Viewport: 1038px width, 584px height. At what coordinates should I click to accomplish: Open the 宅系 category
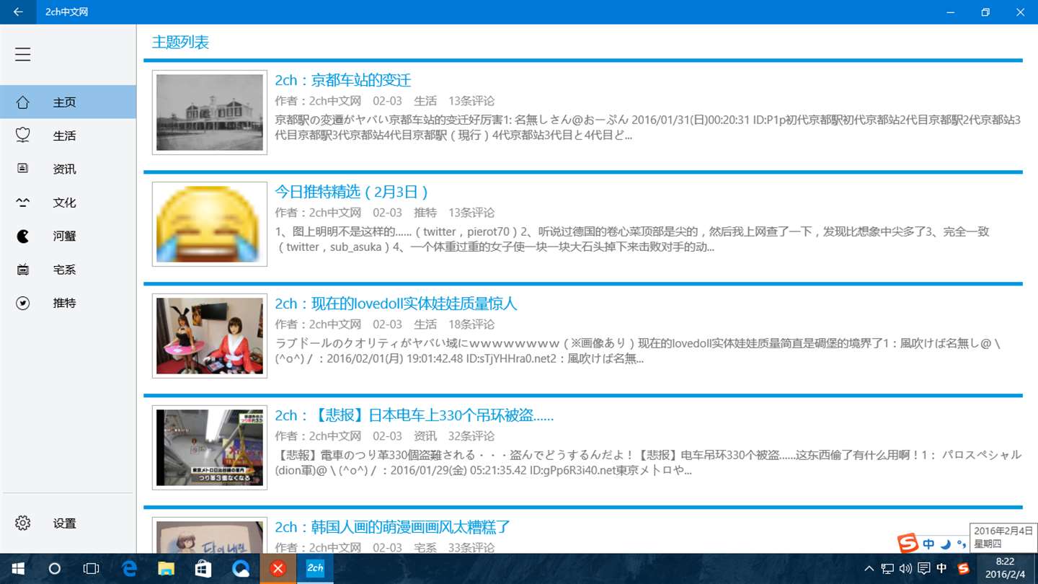(x=68, y=270)
